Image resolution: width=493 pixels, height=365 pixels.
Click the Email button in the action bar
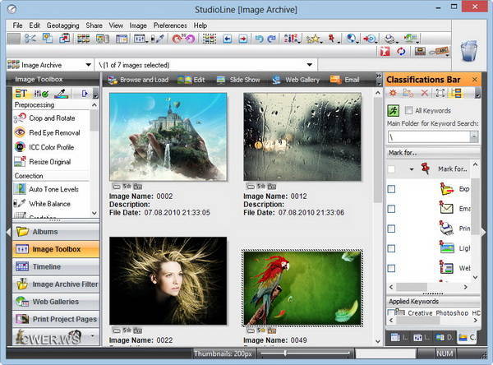pyautogui.click(x=344, y=80)
